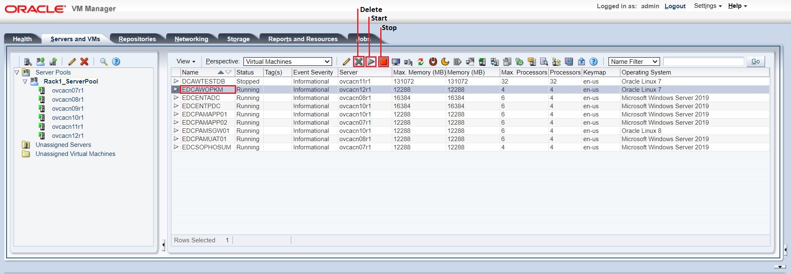This screenshot has height=274, width=791.
Task: Sort ascending using the Name column up arrow
Action: [221, 72]
